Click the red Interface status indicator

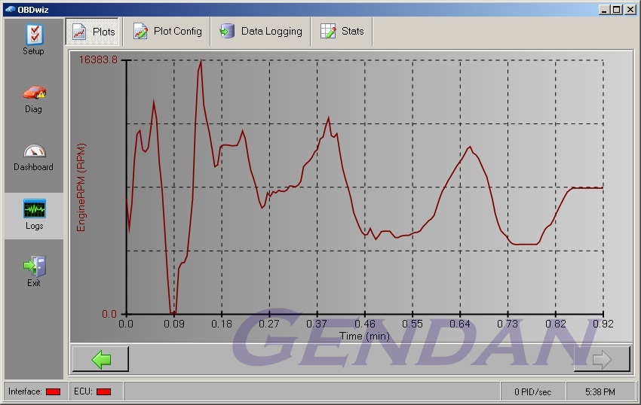point(53,391)
